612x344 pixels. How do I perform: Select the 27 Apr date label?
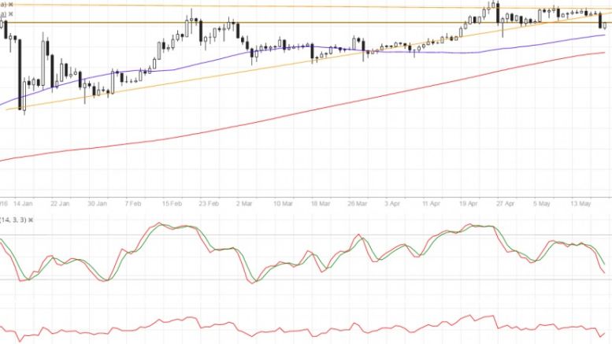pyautogui.click(x=506, y=203)
